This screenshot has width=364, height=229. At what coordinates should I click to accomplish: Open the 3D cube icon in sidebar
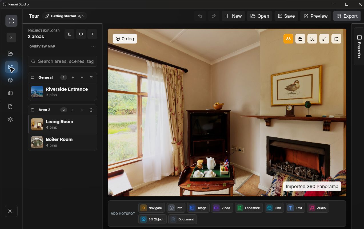10,80
